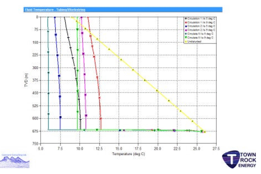Click the 300 depth axis label
Viewport: 261px width, 174px height.
(35, 68)
